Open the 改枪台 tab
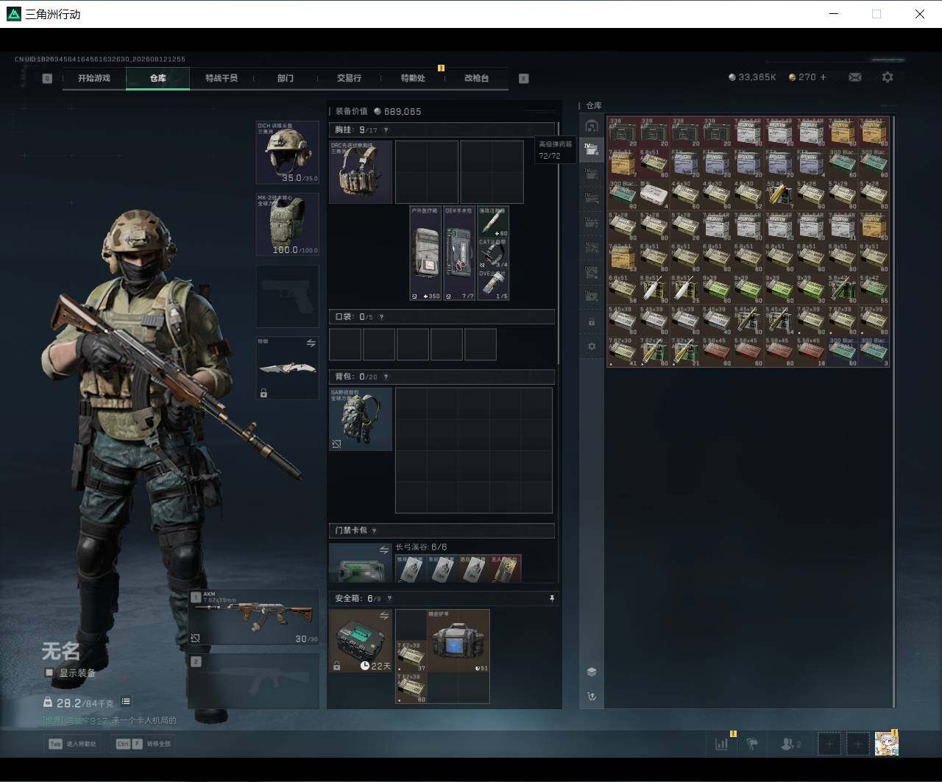 (x=476, y=78)
